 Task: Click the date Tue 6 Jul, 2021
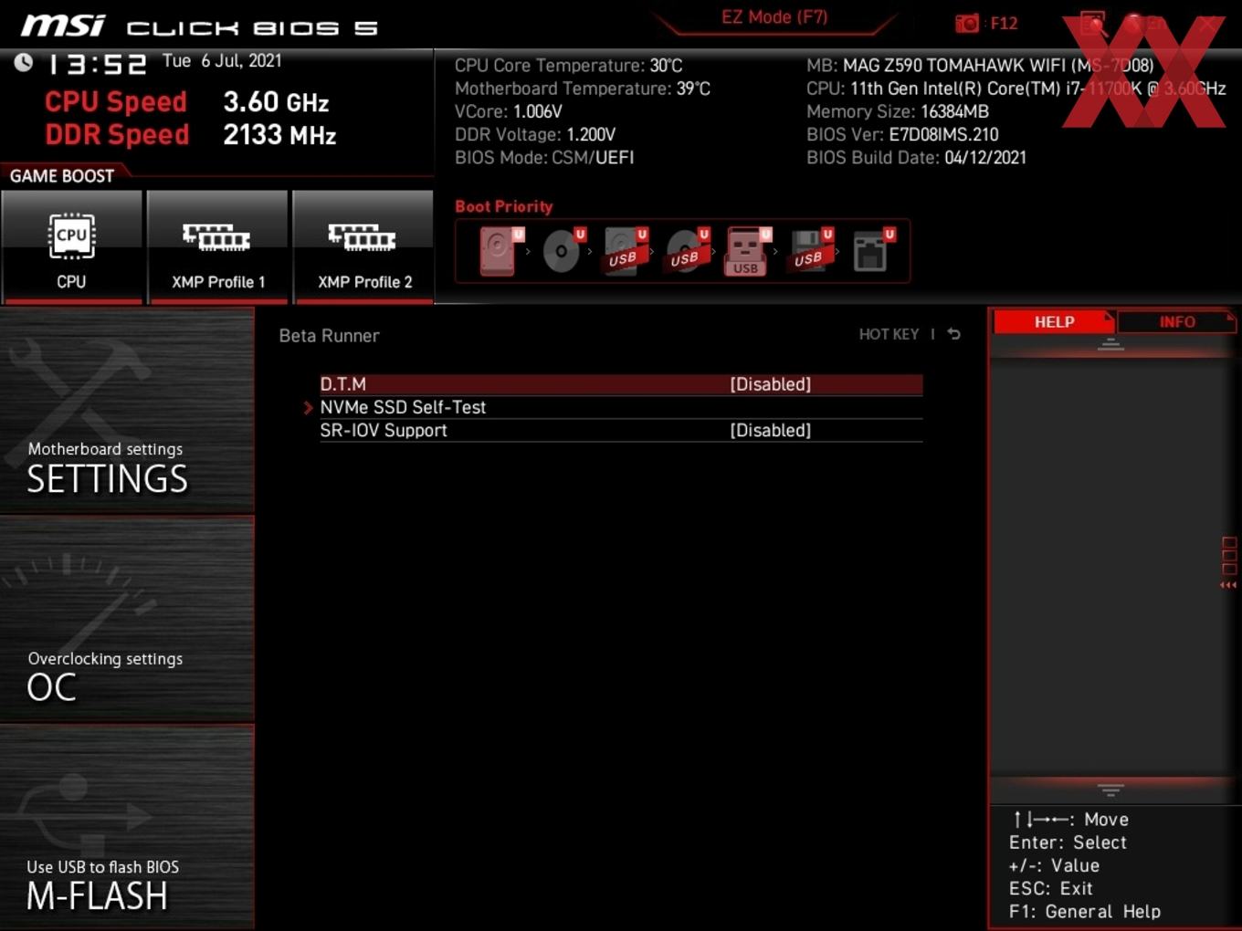click(222, 60)
